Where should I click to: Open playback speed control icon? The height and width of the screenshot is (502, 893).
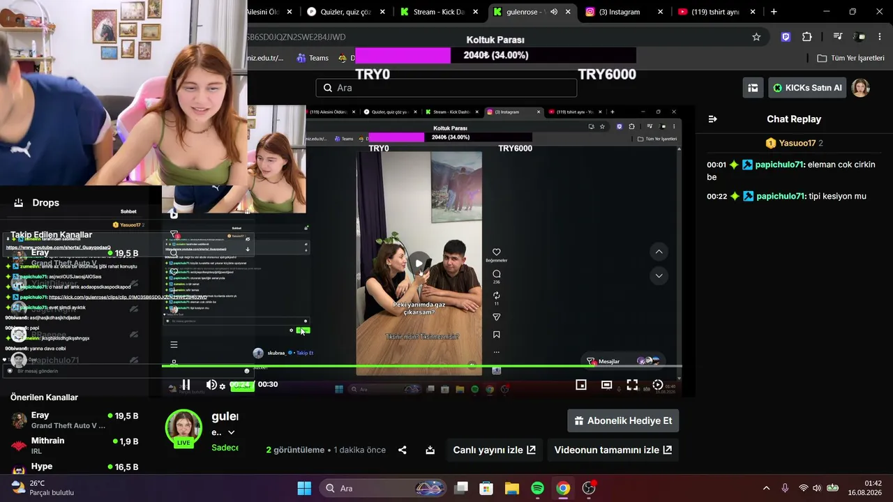click(657, 385)
